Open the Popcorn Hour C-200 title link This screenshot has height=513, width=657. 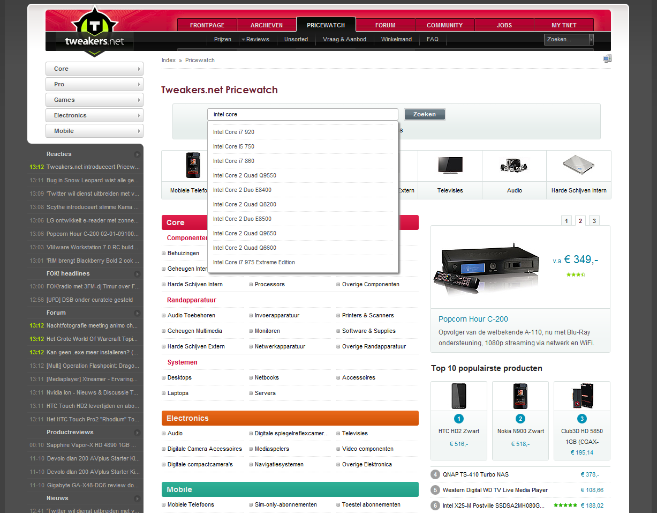[x=473, y=319]
